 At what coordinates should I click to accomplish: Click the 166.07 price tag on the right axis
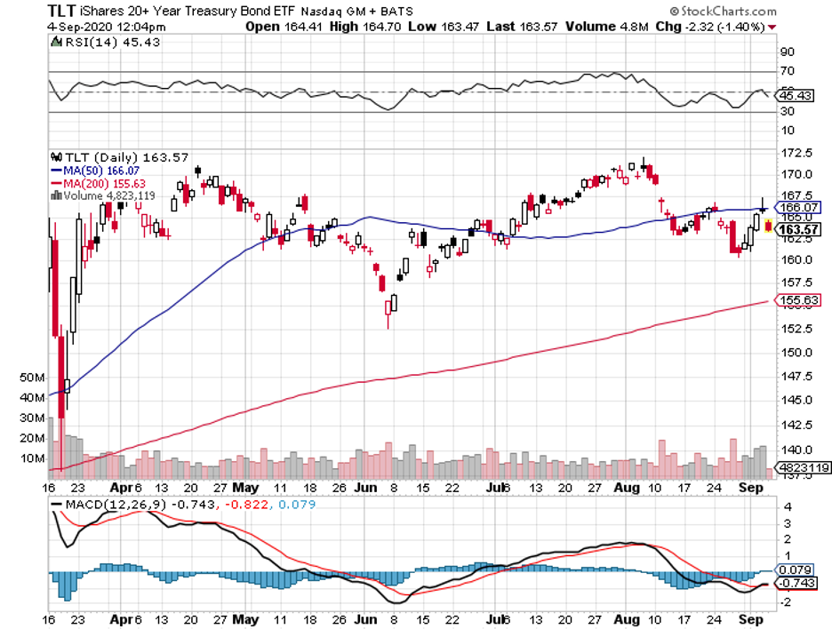[798, 207]
